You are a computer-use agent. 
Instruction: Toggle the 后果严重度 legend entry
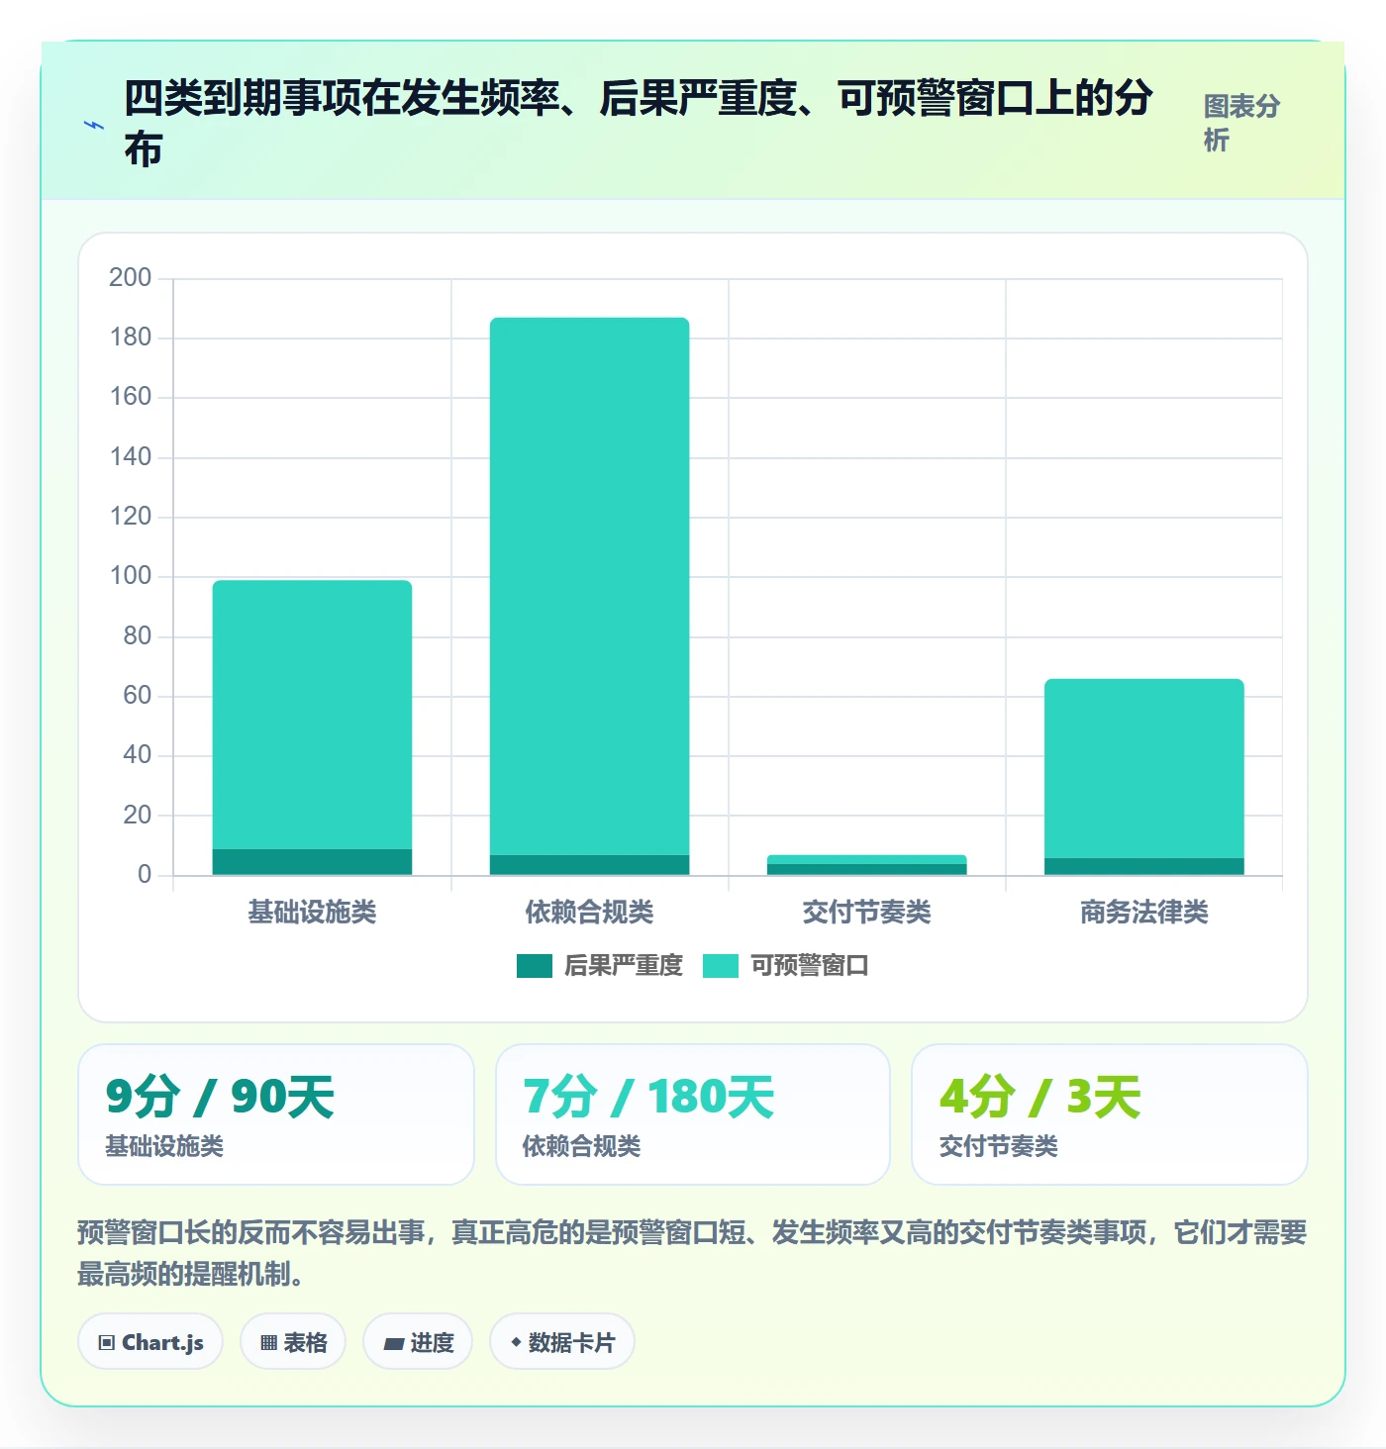(x=600, y=965)
